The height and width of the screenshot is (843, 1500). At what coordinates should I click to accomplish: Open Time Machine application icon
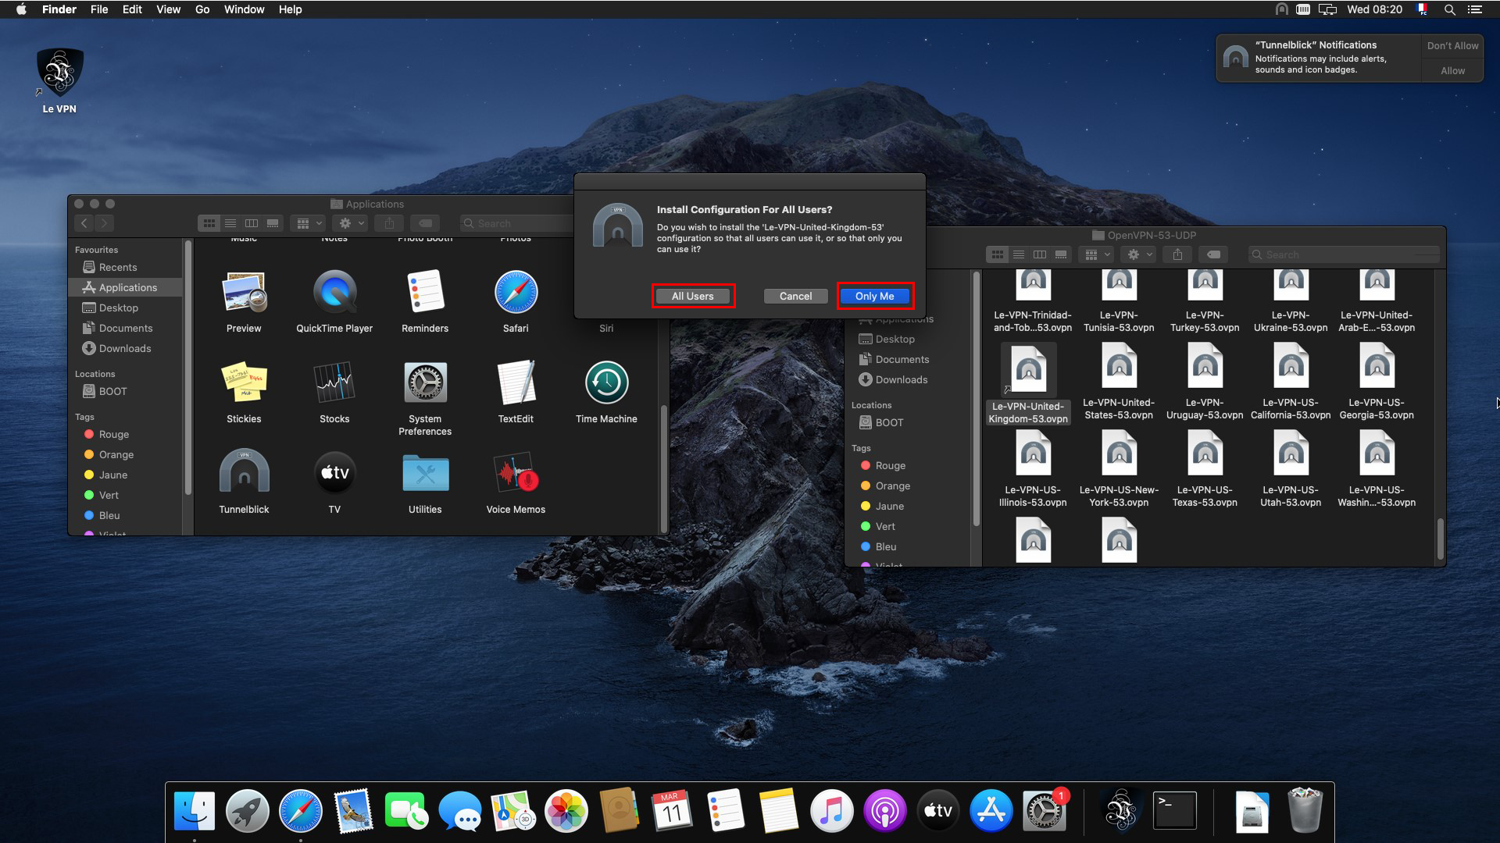pos(606,382)
